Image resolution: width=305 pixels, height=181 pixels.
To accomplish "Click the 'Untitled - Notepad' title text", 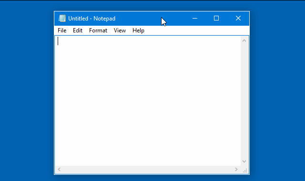I will pos(91,19).
